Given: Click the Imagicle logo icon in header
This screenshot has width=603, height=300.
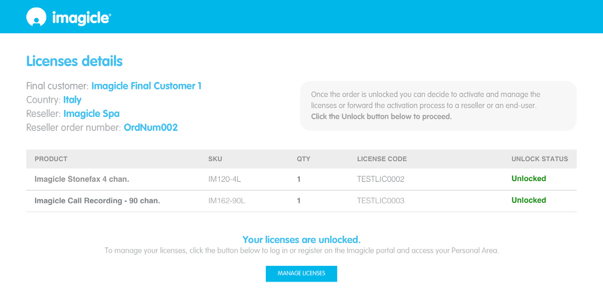Looking at the screenshot, I should pyautogui.click(x=36, y=17).
